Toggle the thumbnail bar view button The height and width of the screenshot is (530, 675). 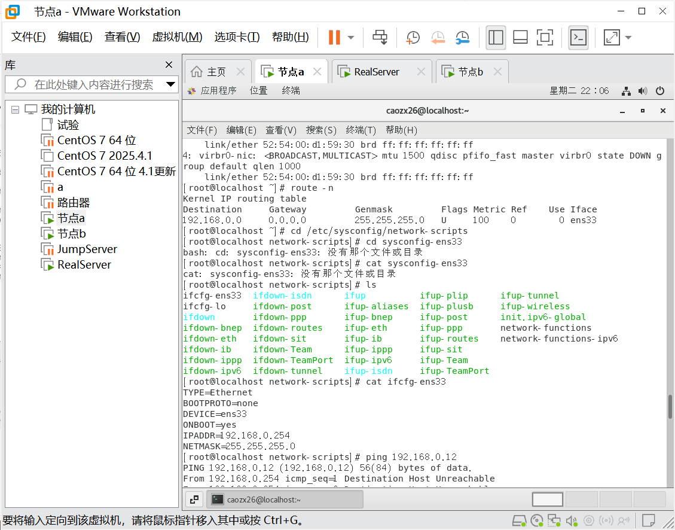[521, 38]
